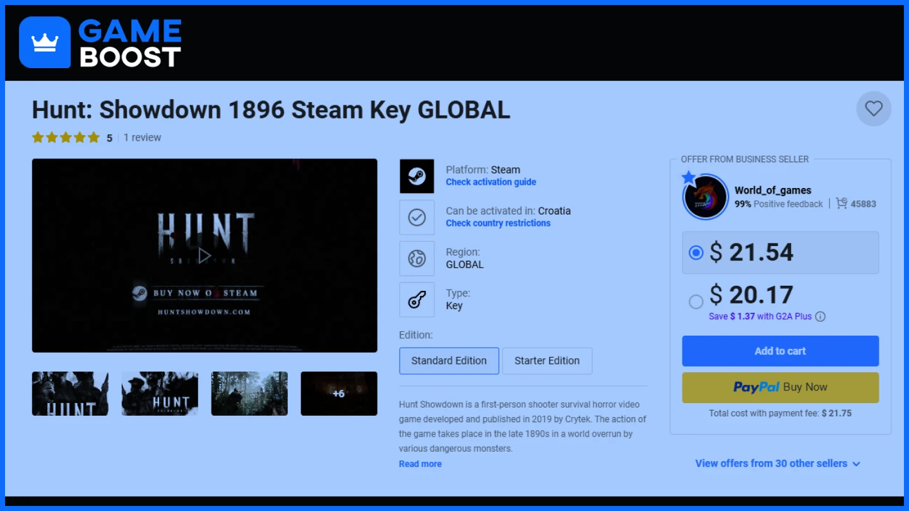Choose Standard Edition
Image resolution: width=909 pixels, height=511 pixels.
(x=449, y=361)
